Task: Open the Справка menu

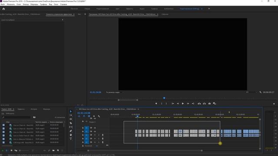Action: [63, 4]
